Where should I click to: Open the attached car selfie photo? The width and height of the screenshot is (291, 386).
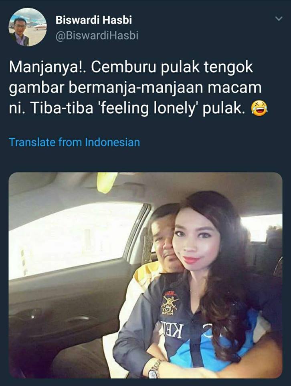145,275
